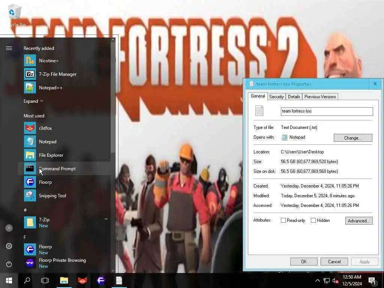Open Nicotine+ from Recently added
This screenshot has height=288, width=384.
click(x=64, y=61)
